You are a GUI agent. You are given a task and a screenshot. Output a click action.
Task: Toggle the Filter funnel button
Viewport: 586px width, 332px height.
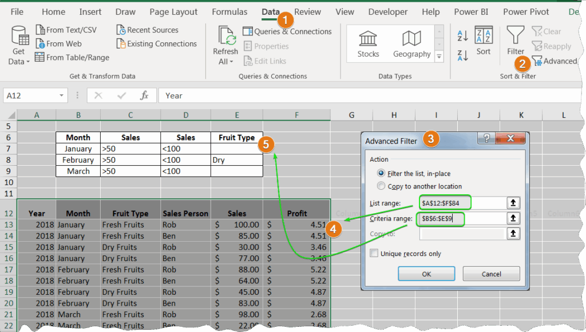516,41
